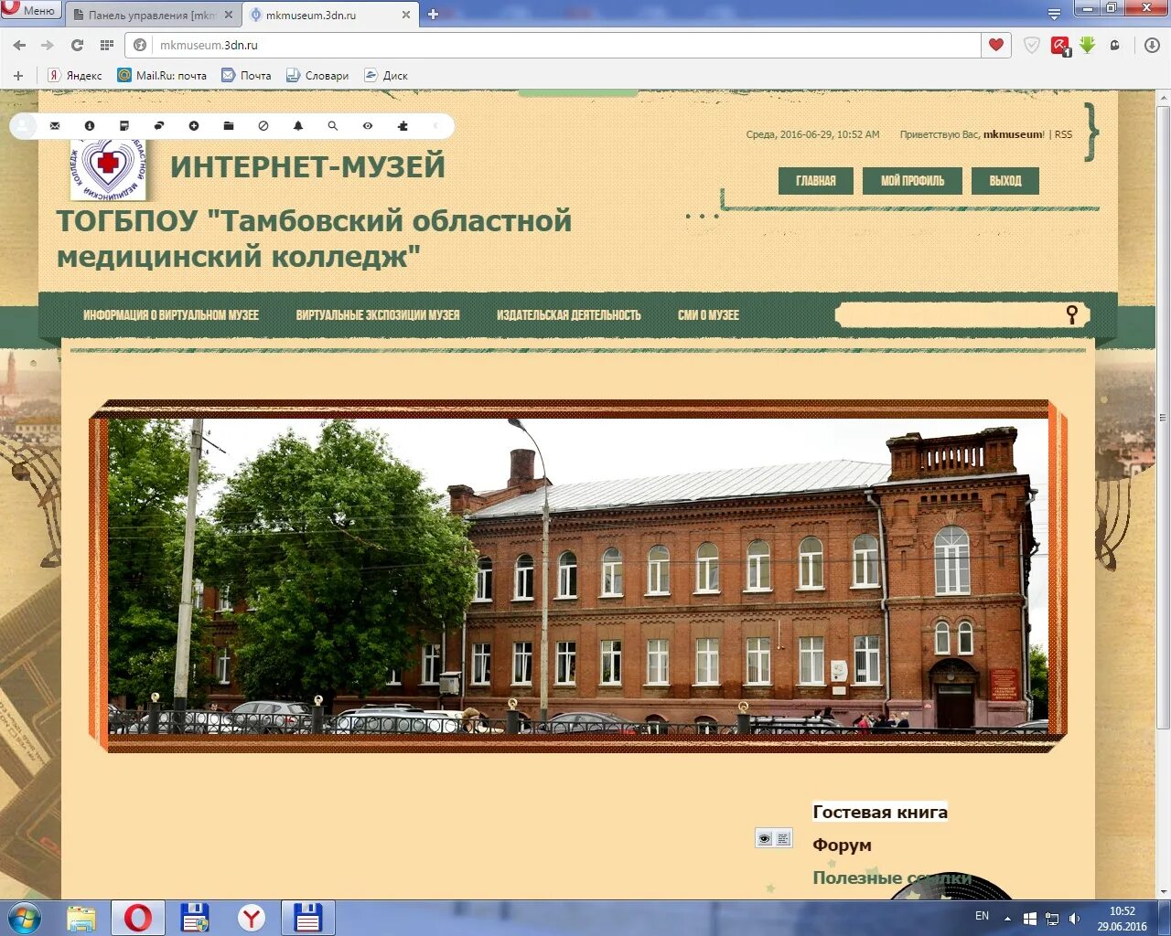Click the green download arrow extension icon
The width and height of the screenshot is (1171, 936).
(x=1088, y=45)
